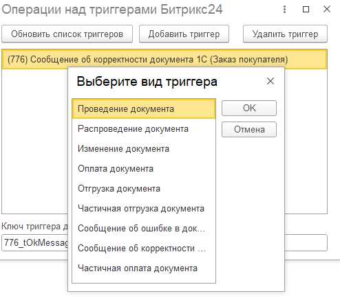Viewport: 340px width, 298px height.
Task: Select Сообщение об корректности ... list entry
Action: (144, 249)
